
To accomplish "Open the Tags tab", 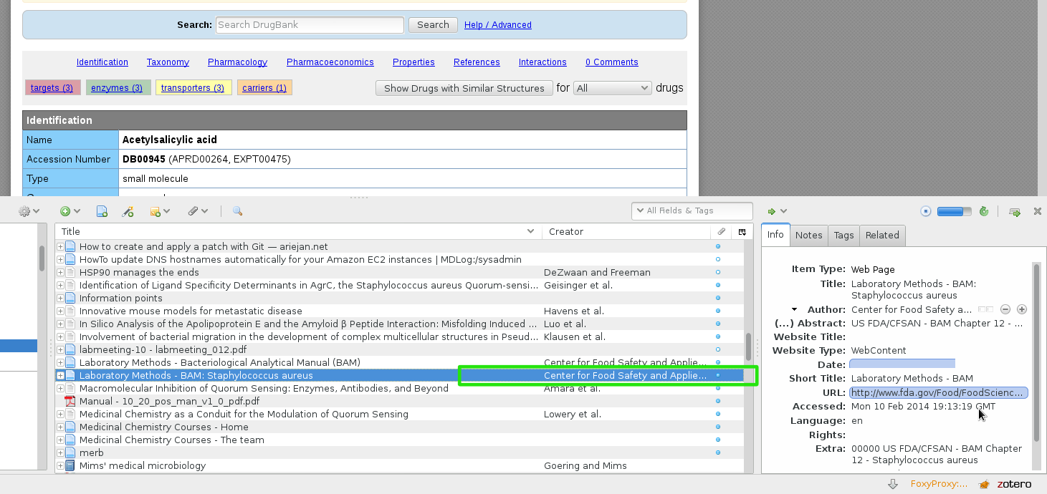I will 843,235.
